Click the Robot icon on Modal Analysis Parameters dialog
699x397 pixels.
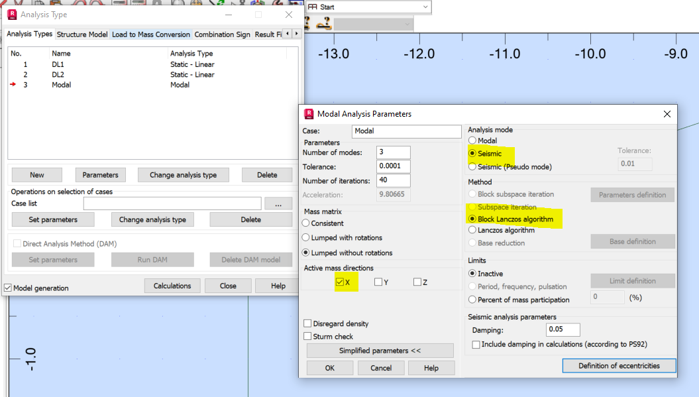coord(309,113)
